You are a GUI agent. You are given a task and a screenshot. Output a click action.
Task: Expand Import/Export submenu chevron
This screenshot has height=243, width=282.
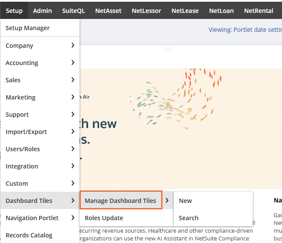[x=73, y=131]
